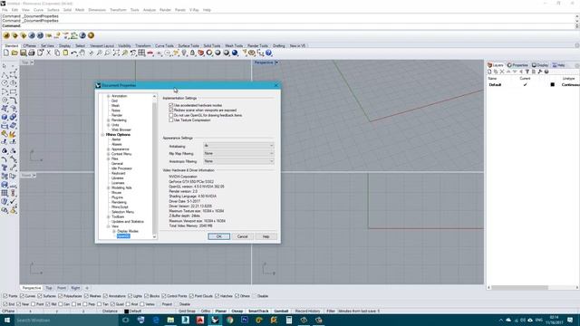Click the Help button in dialog
Viewport: 580px width, 326px height.
266,236
